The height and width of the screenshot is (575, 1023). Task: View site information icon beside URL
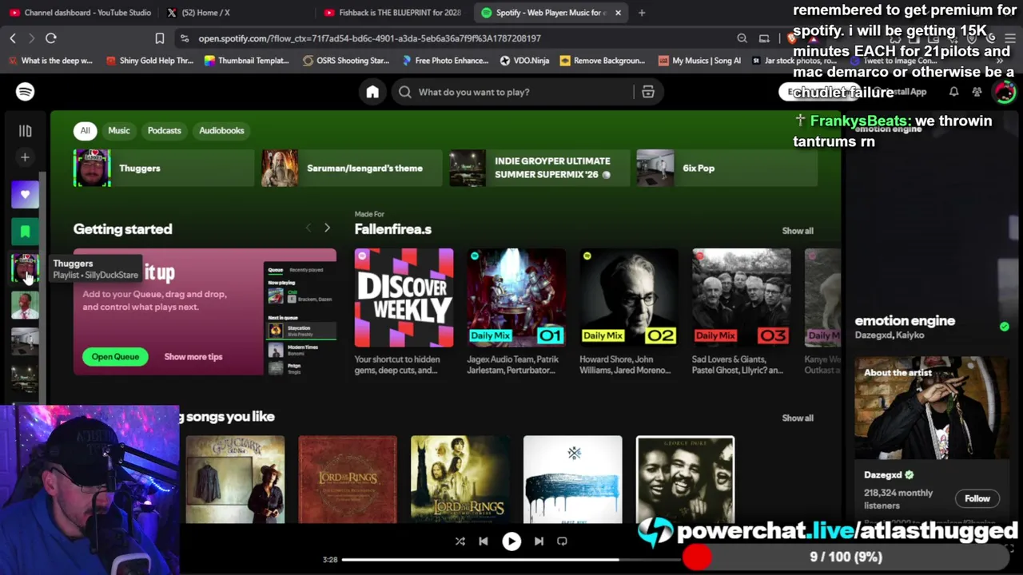(x=185, y=38)
